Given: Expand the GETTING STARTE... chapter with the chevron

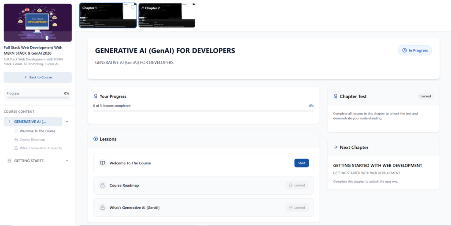Looking at the screenshot, I should [67, 161].
